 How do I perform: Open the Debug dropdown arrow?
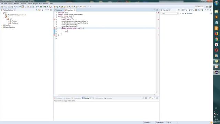tap(39, 7)
